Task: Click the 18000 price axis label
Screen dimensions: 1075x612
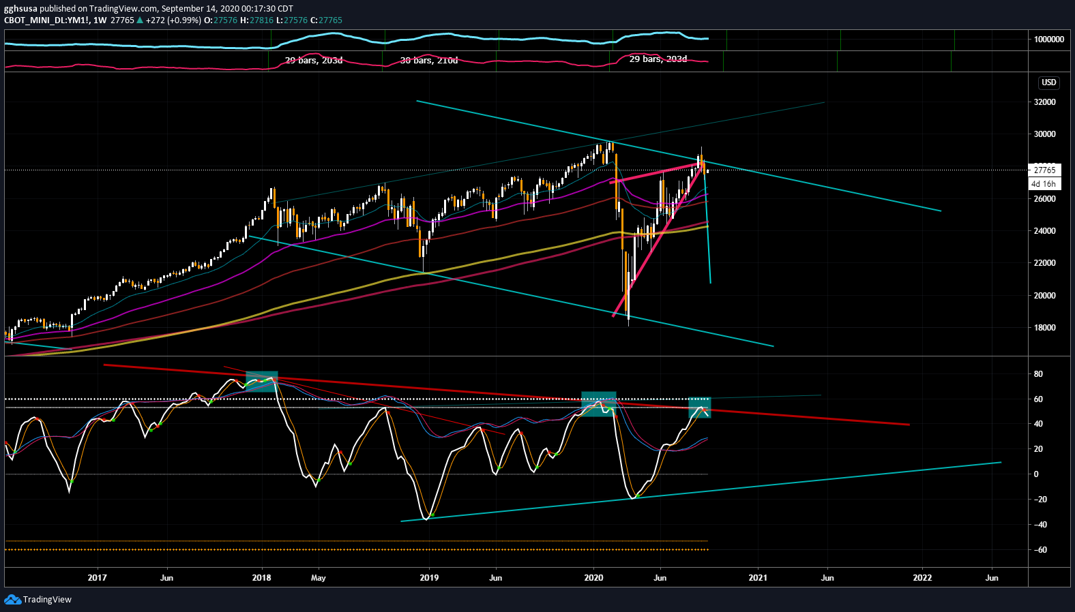Action: point(1044,328)
